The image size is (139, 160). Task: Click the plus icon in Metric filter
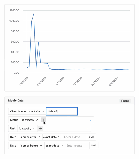click(44, 120)
